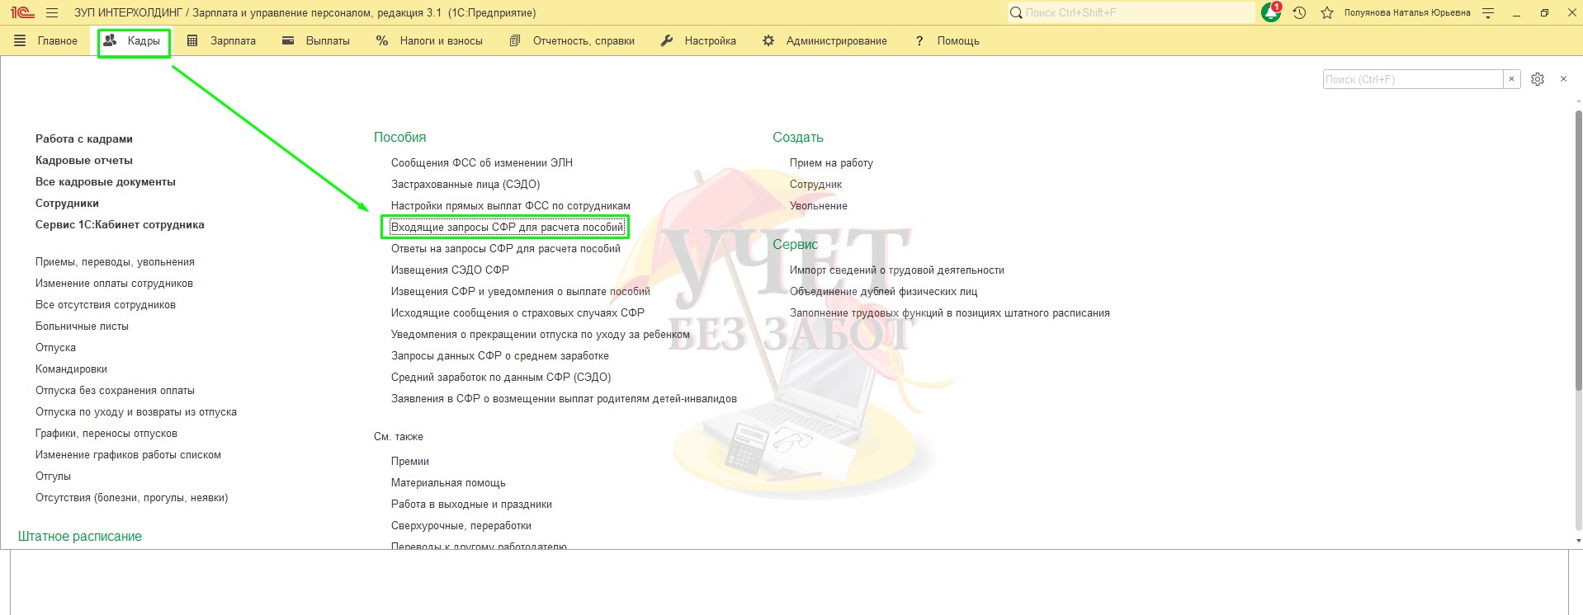Open the sections menu icon left of Главное
The height and width of the screenshot is (615, 1583).
[x=20, y=40]
